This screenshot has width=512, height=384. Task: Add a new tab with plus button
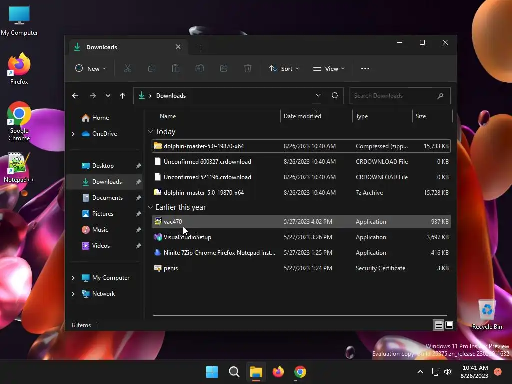click(201, 47)
